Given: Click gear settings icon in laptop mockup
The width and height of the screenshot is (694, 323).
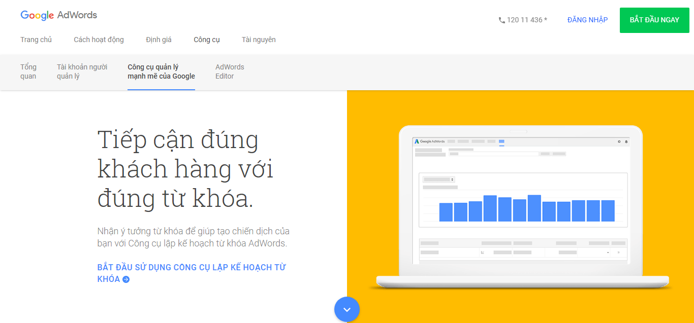Looking at the screenshot, I should click(619, 141).
